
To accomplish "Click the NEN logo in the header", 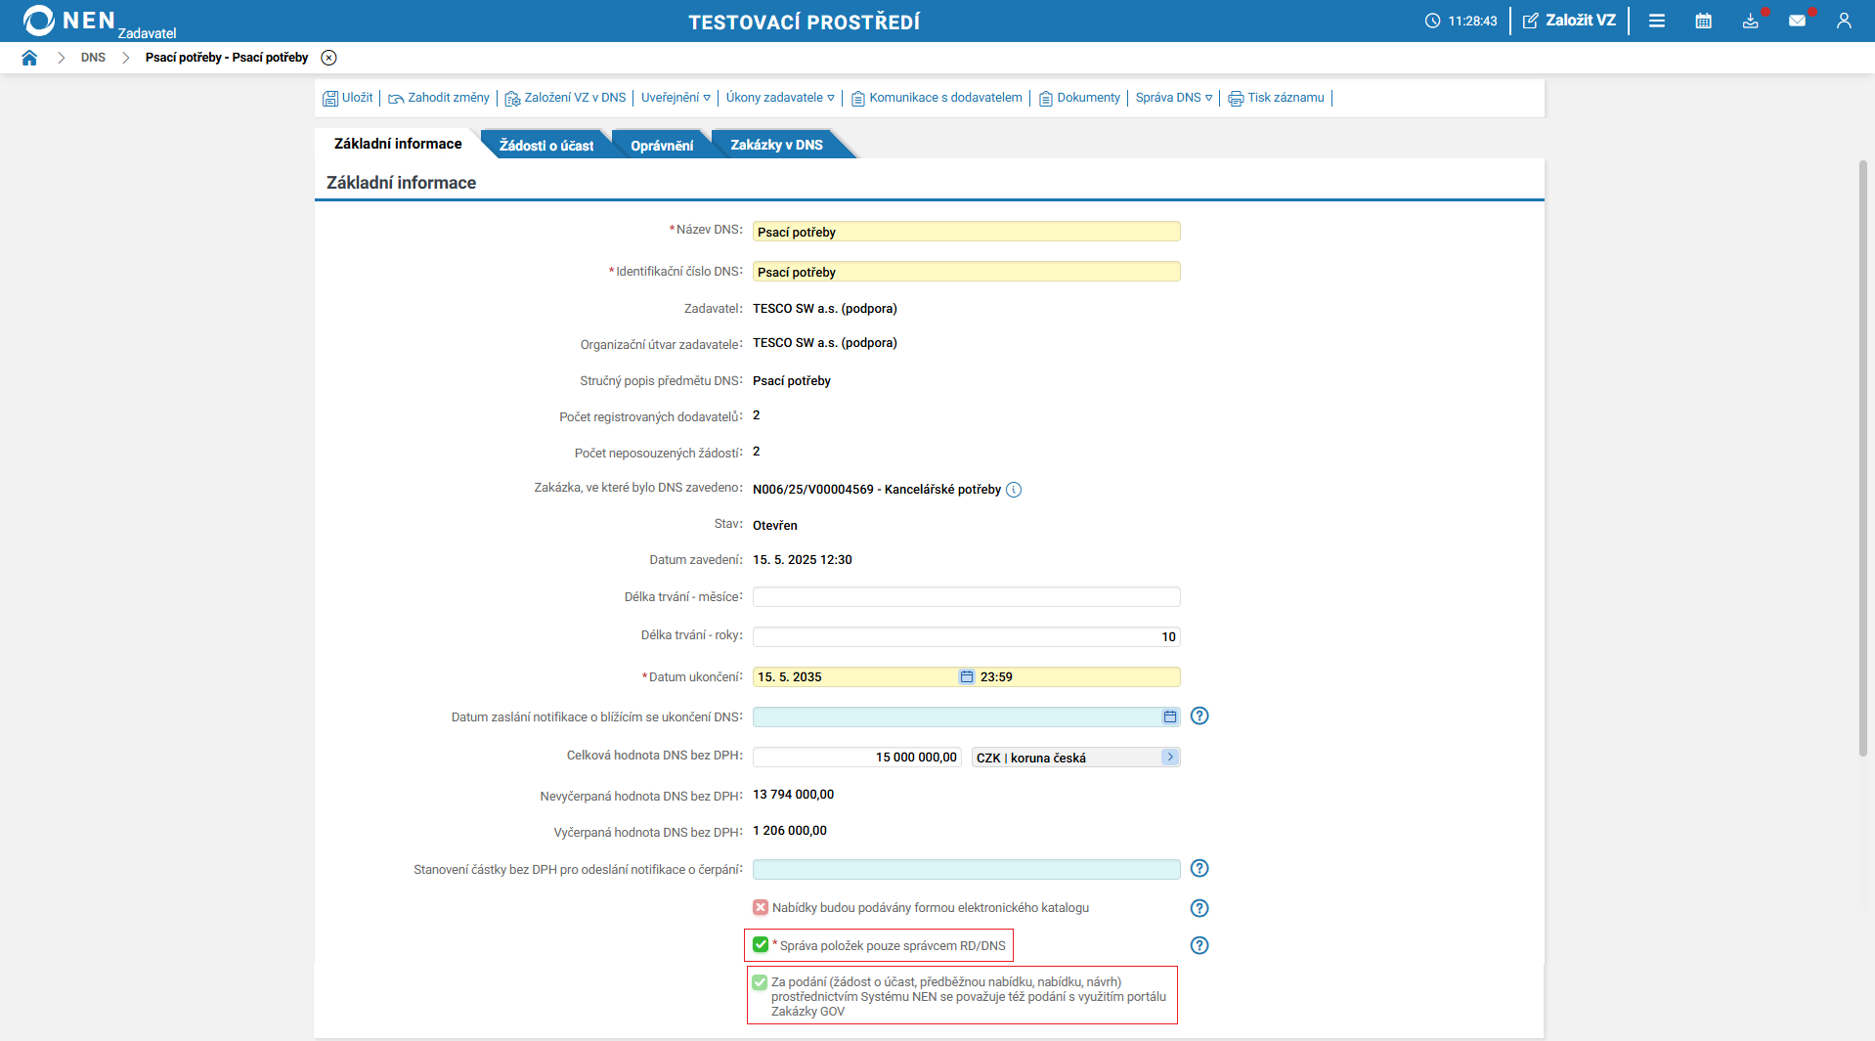I will click(68, 21).
